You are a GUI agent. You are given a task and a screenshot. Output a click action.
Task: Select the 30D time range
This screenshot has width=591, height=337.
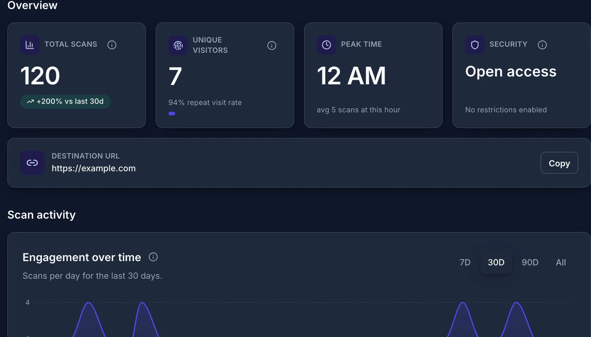[496, 262]
